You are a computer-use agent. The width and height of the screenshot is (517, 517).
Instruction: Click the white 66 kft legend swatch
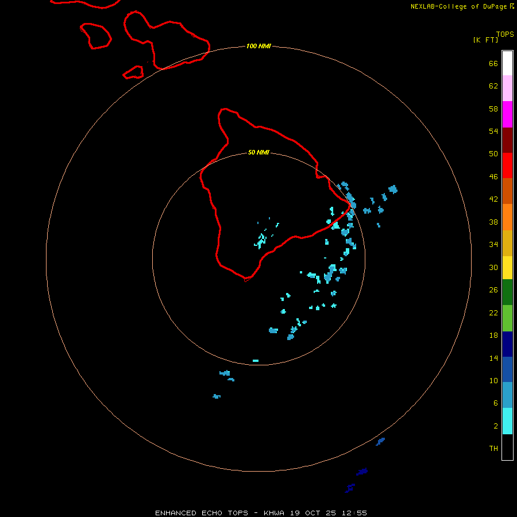[507, 63]
